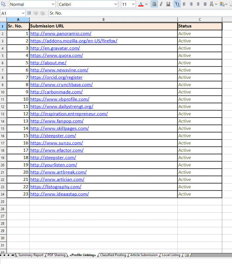Image resolution: width=232 pixels, height=264 pixels.
Task: Select column B header
Action: (104, 19)
